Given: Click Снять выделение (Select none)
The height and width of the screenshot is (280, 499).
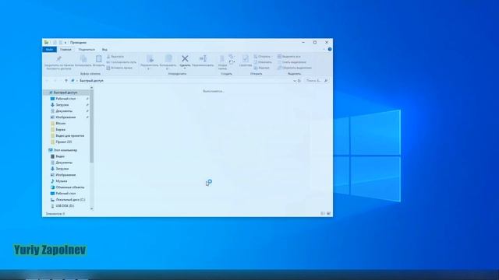Looking at the screenshot, I should click(x=292, y=62).
